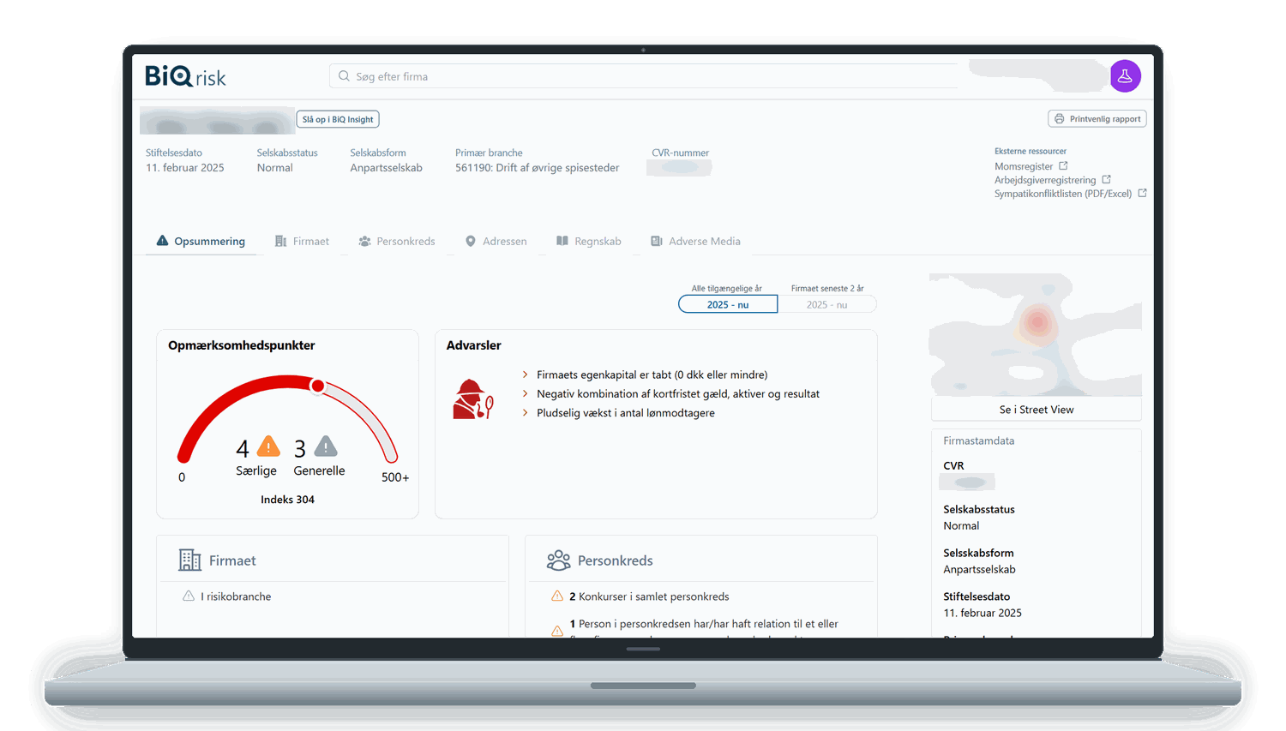The image size is (1286, 731).
Task: Click the primary branche 561190 text
Action: pyautogui.click(x=537, y=168)
